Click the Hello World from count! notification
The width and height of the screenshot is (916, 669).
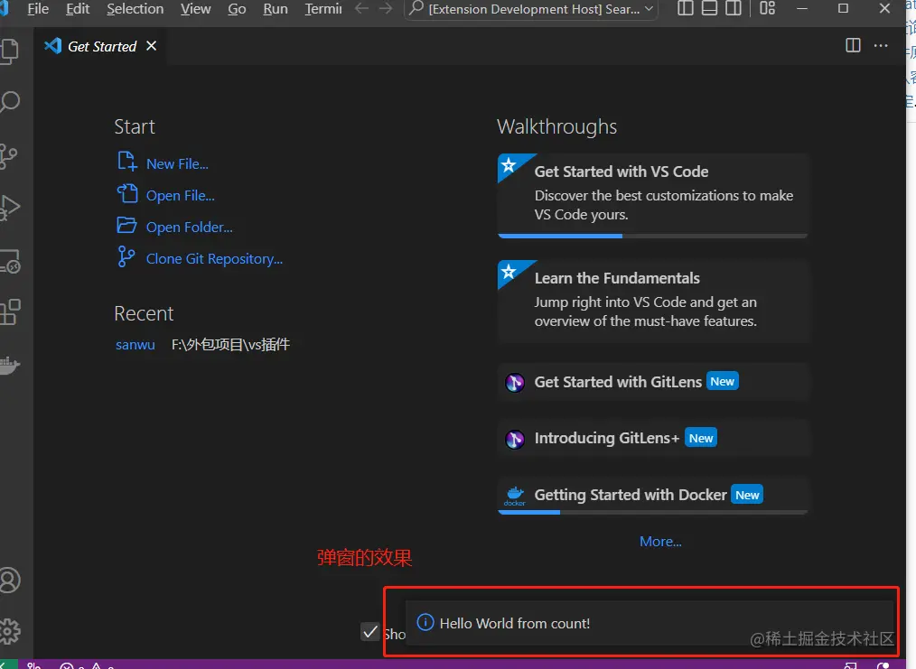click(x=650, y=623)
